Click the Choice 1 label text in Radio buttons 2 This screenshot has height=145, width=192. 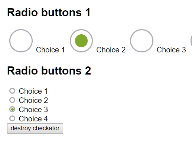[x=33, y=91]
